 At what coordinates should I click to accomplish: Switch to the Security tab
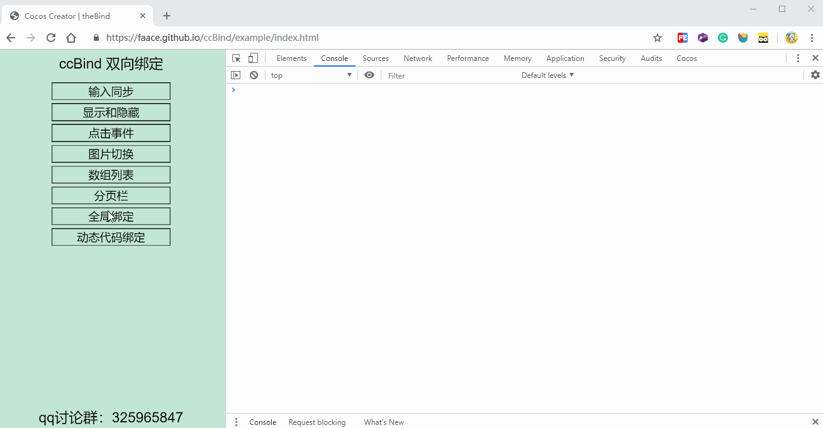point(612,58)
